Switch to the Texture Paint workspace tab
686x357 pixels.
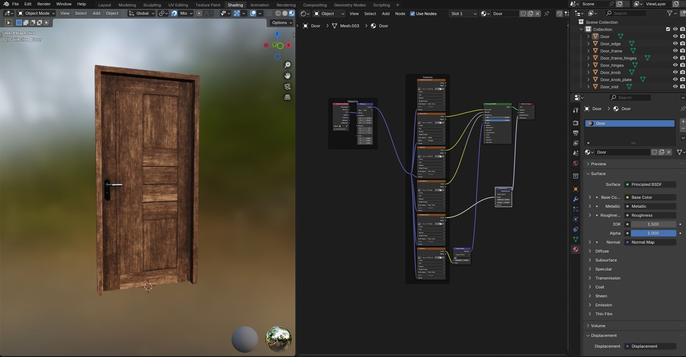tap(208, 5)
